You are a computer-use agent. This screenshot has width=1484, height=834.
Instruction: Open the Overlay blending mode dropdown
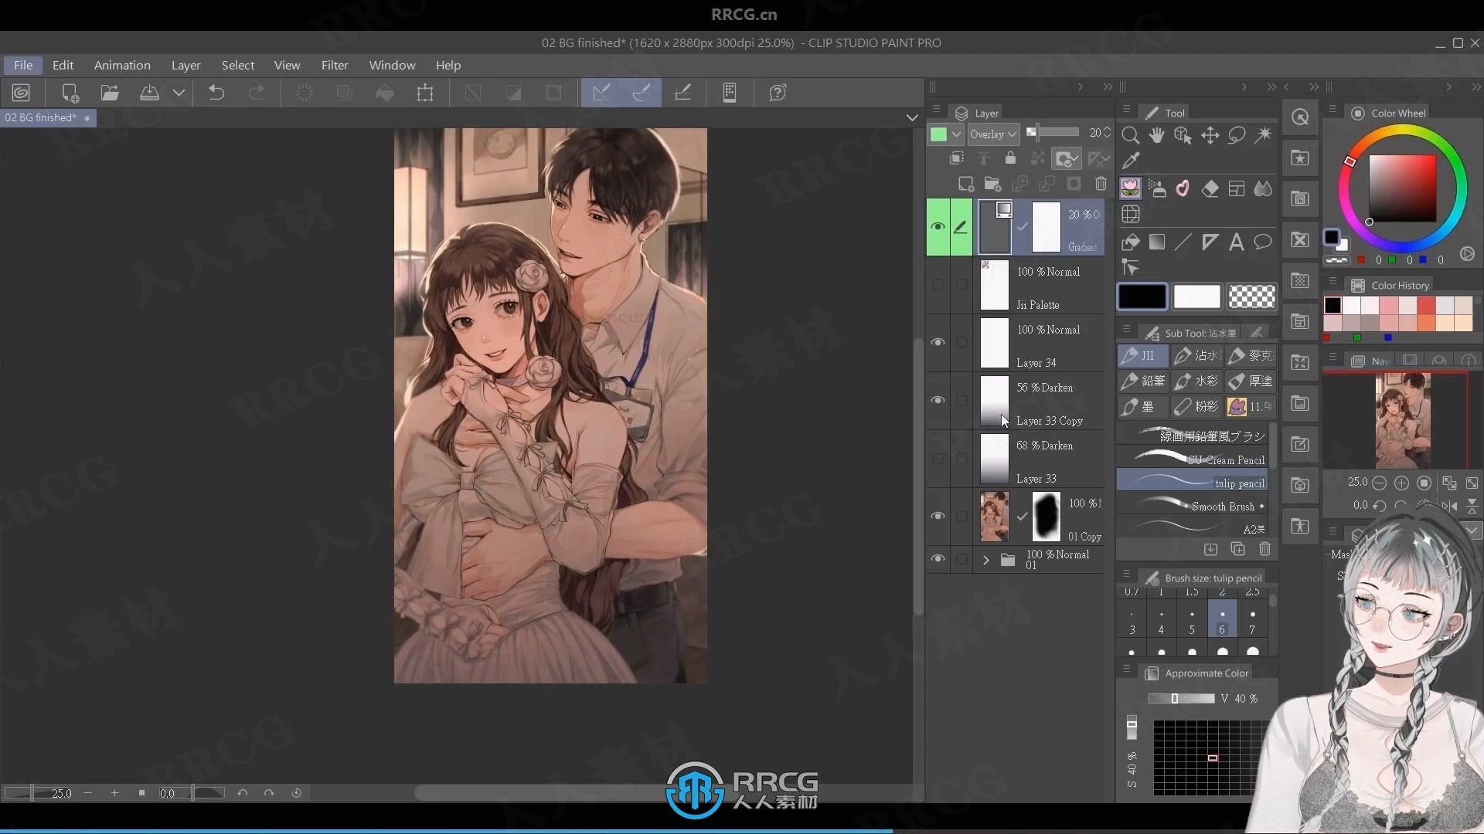point(992,134)
